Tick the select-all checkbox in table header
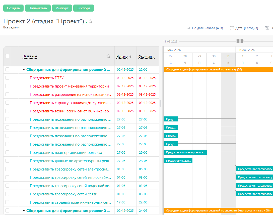 [7, 56]
